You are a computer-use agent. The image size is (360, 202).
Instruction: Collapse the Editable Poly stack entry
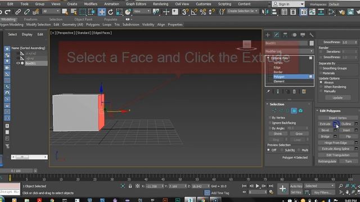(268, 58)
